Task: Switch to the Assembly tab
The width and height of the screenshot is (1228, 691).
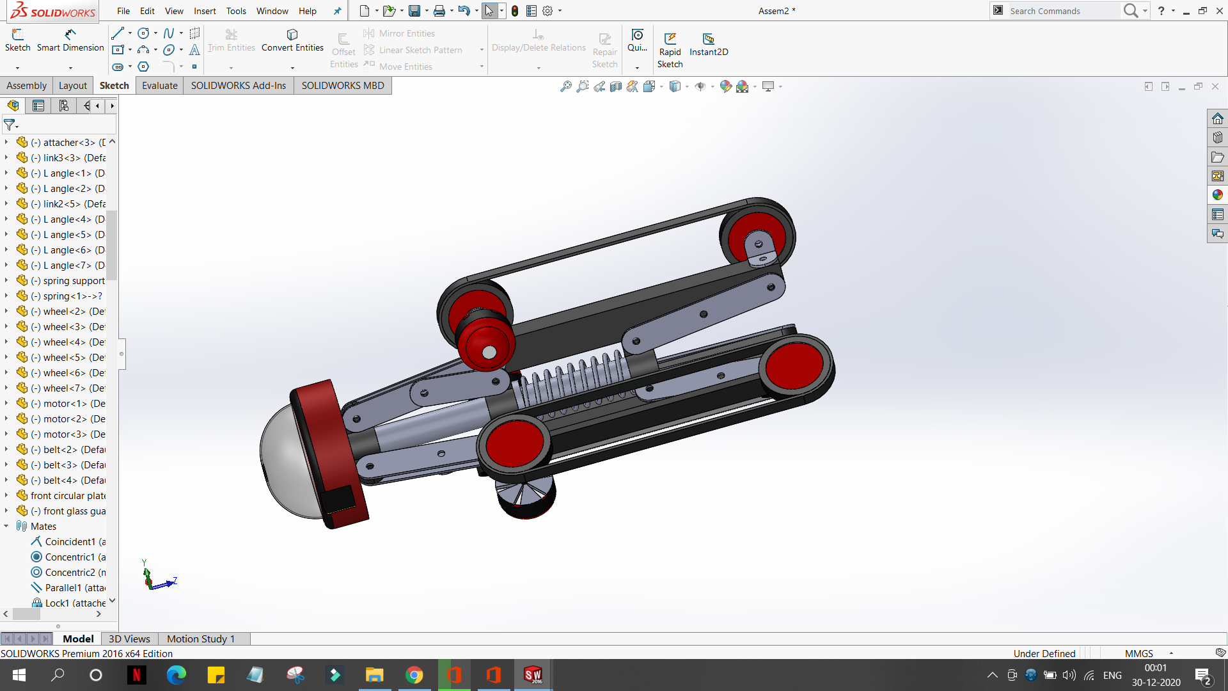Action: tap(26, 85)
